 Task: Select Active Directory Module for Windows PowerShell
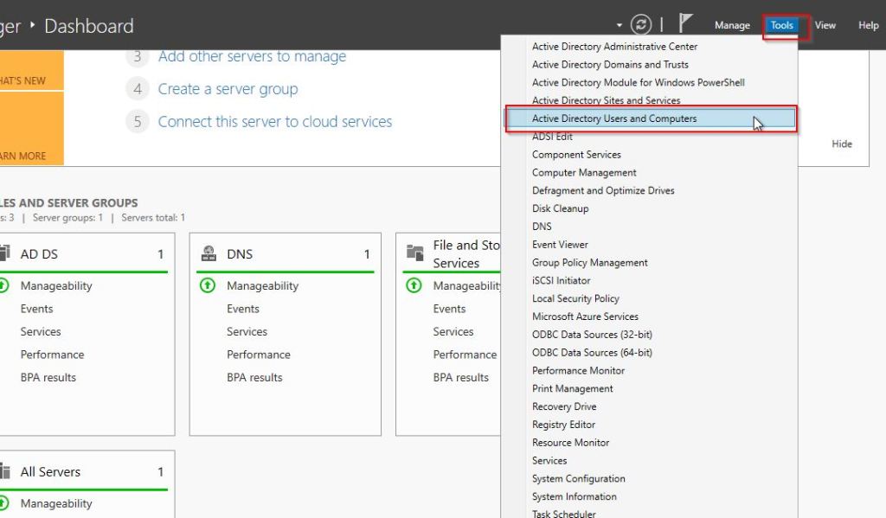pos(638,82)
